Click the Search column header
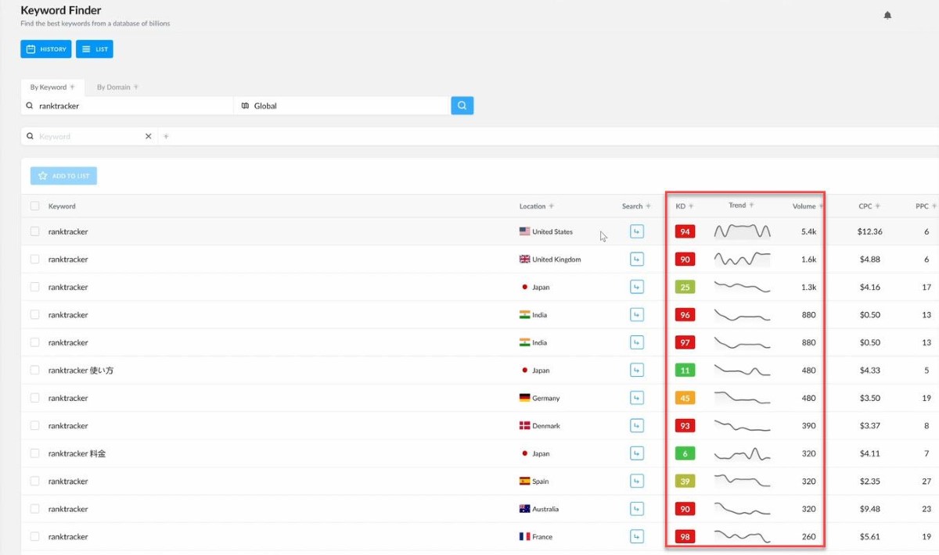The height and width of the screenshot is (555, 939). pos(636,206)
